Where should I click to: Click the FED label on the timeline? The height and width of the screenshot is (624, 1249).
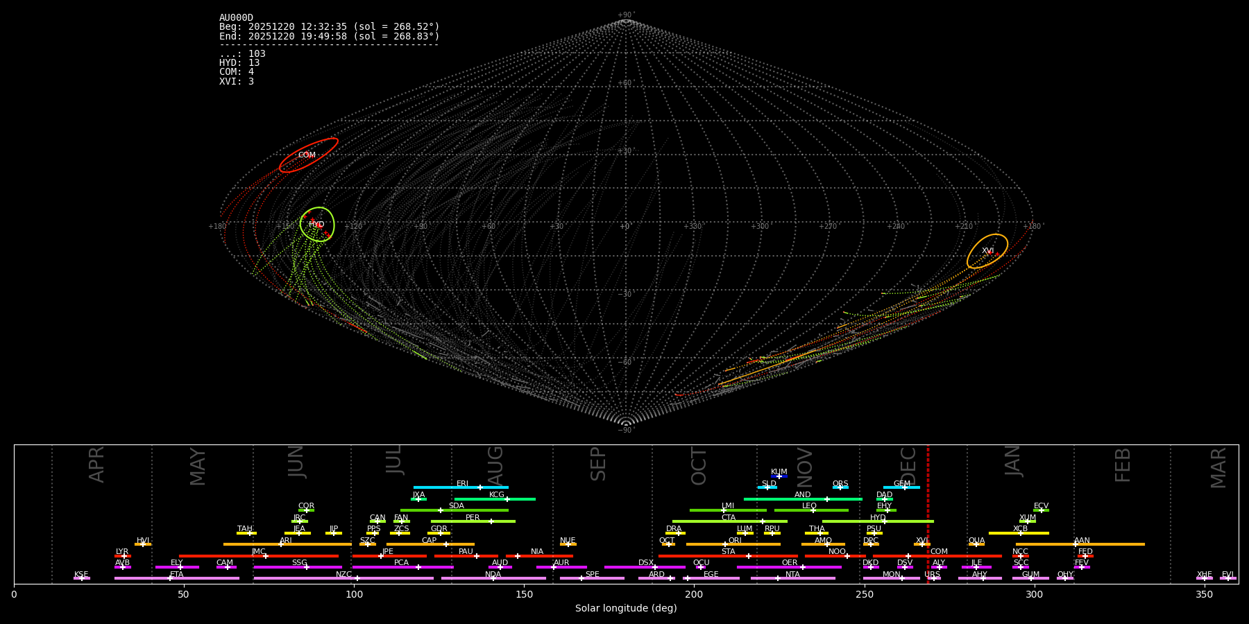tap(1085, 552)
